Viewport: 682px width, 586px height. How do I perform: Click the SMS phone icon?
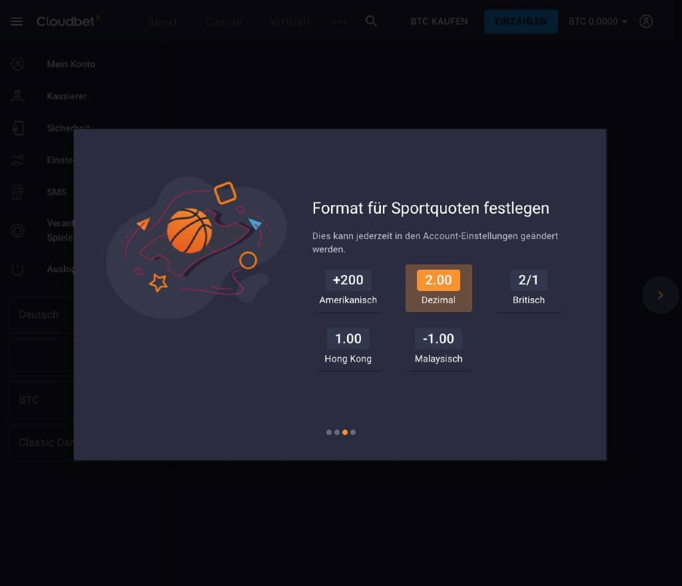[18, 192]
